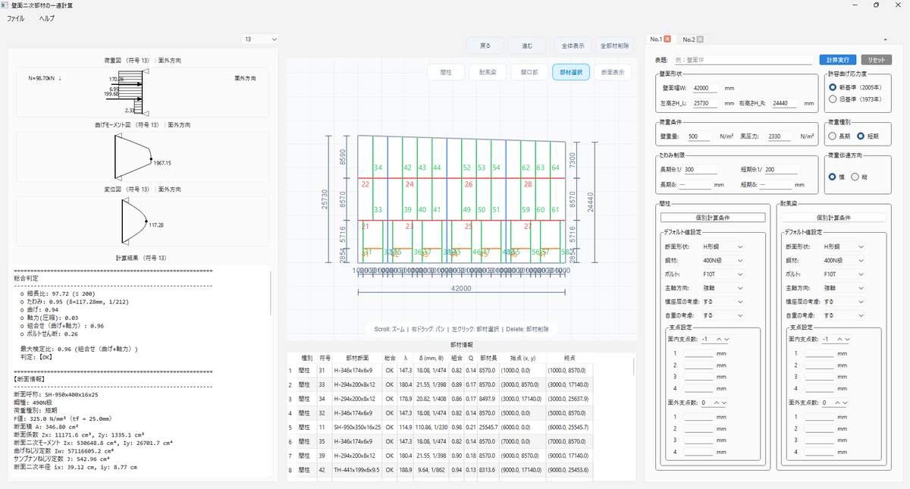Open 間柱 横座屈の考慮 dropdown

pos(723,301)
